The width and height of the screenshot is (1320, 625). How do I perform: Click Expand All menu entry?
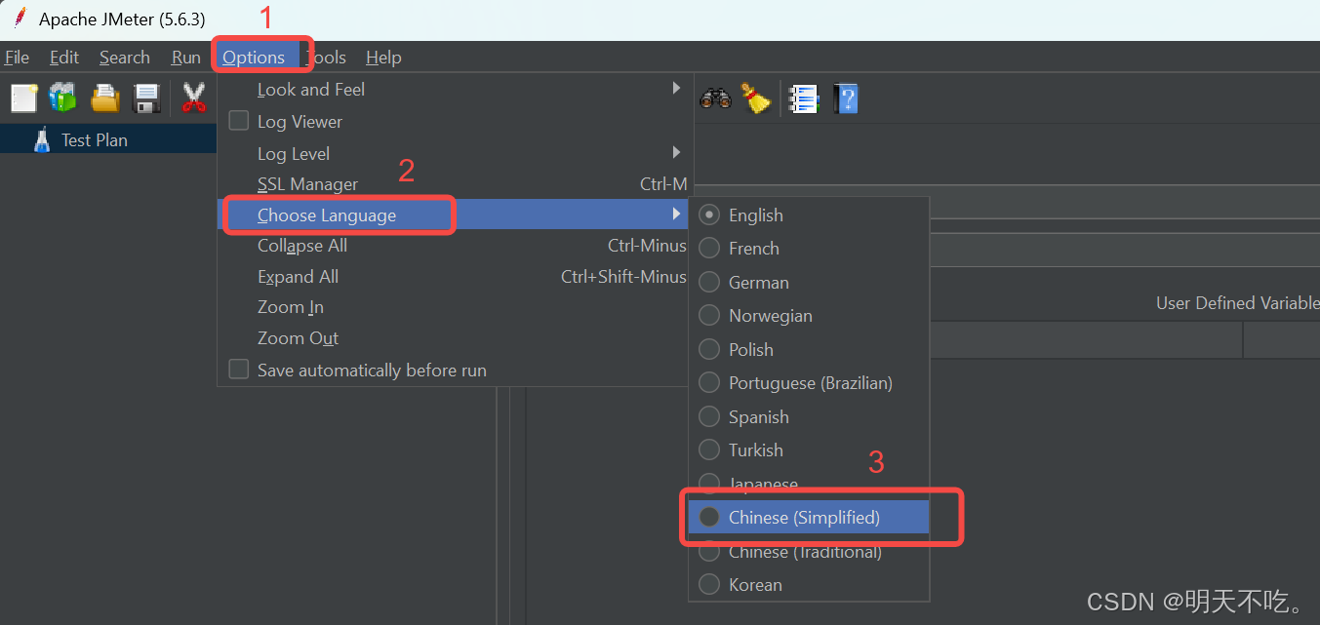pos(454,277)
